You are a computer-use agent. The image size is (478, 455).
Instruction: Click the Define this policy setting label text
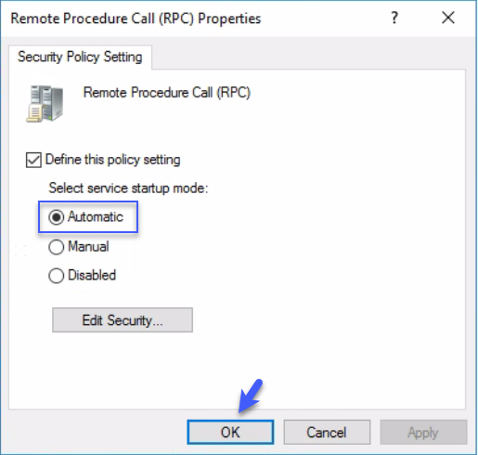tap(112, 160)
